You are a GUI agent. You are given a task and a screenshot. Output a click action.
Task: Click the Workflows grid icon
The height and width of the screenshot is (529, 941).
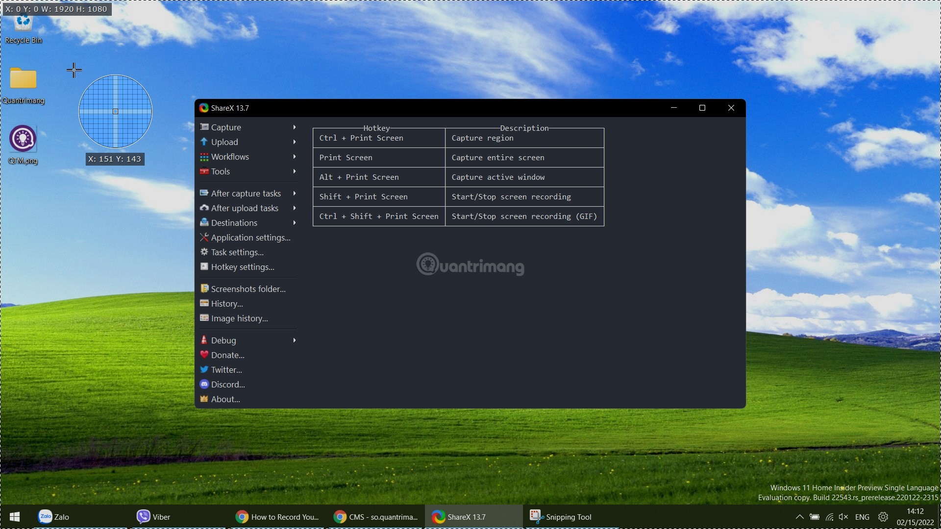(x=204, y=157)
